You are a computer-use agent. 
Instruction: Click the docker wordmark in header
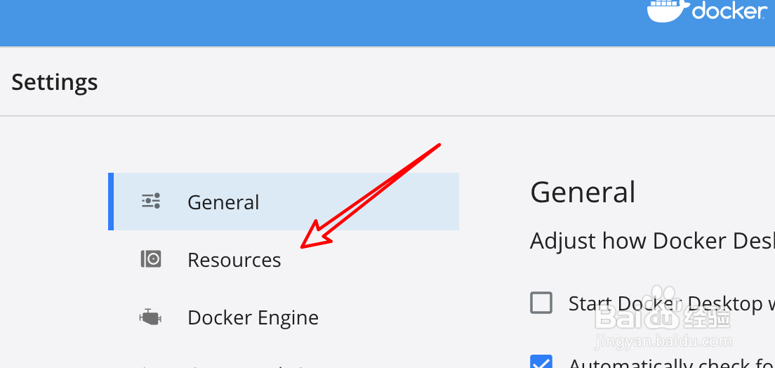pyautogui.click(x=729, y=11)
